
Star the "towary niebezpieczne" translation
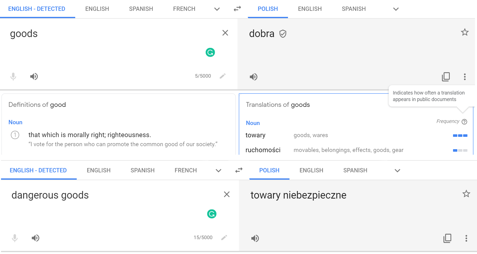point(466,194)
